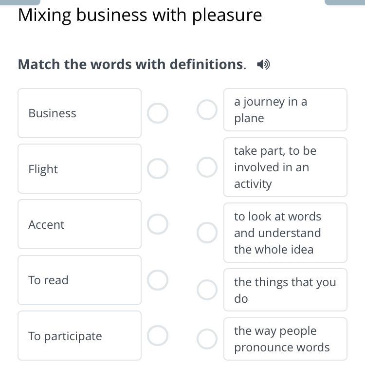Select radio button beside 'to look at words' definition
Screen dimensions: 365x365
(207, 233)
